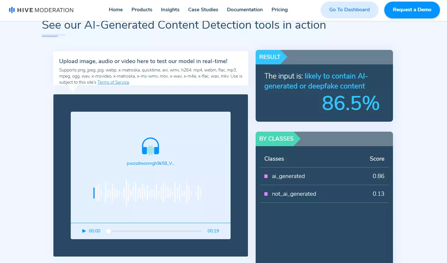Click the pink square beside ai_generated
The width and height of the screenshot is (447, 263).
(266, 176)
